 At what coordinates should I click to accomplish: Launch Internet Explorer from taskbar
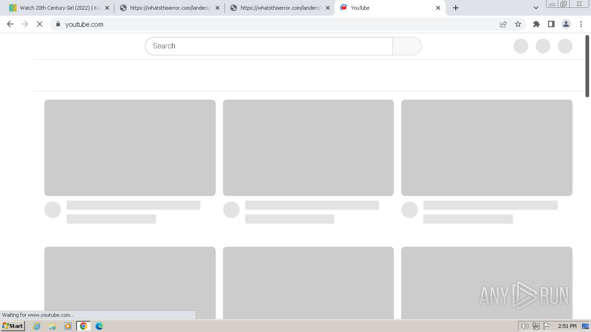click(37, 326)
